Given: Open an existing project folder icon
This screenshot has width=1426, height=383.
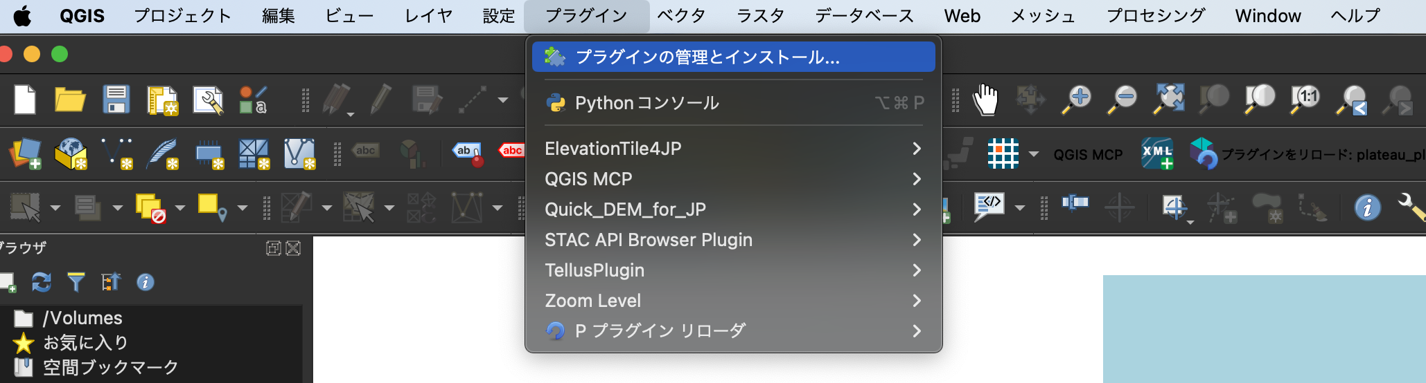Looking at the screenshot, I should click(x=70, y=100).
